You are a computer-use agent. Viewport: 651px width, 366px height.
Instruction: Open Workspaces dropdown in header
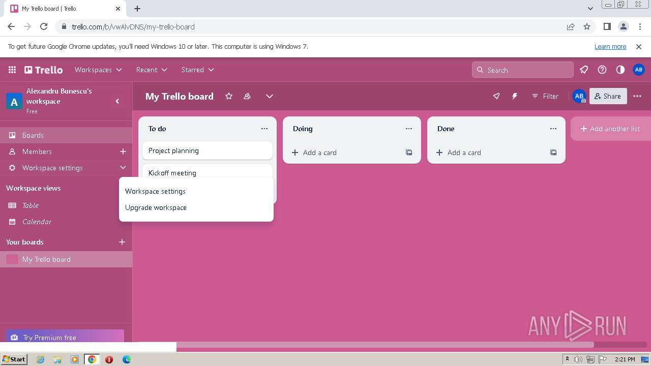pos(98,70)
